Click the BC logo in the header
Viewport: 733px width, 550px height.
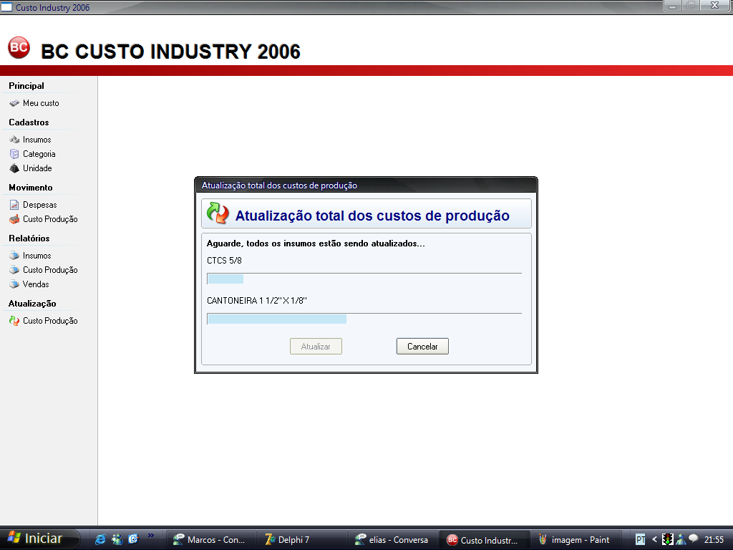[19, 48]
